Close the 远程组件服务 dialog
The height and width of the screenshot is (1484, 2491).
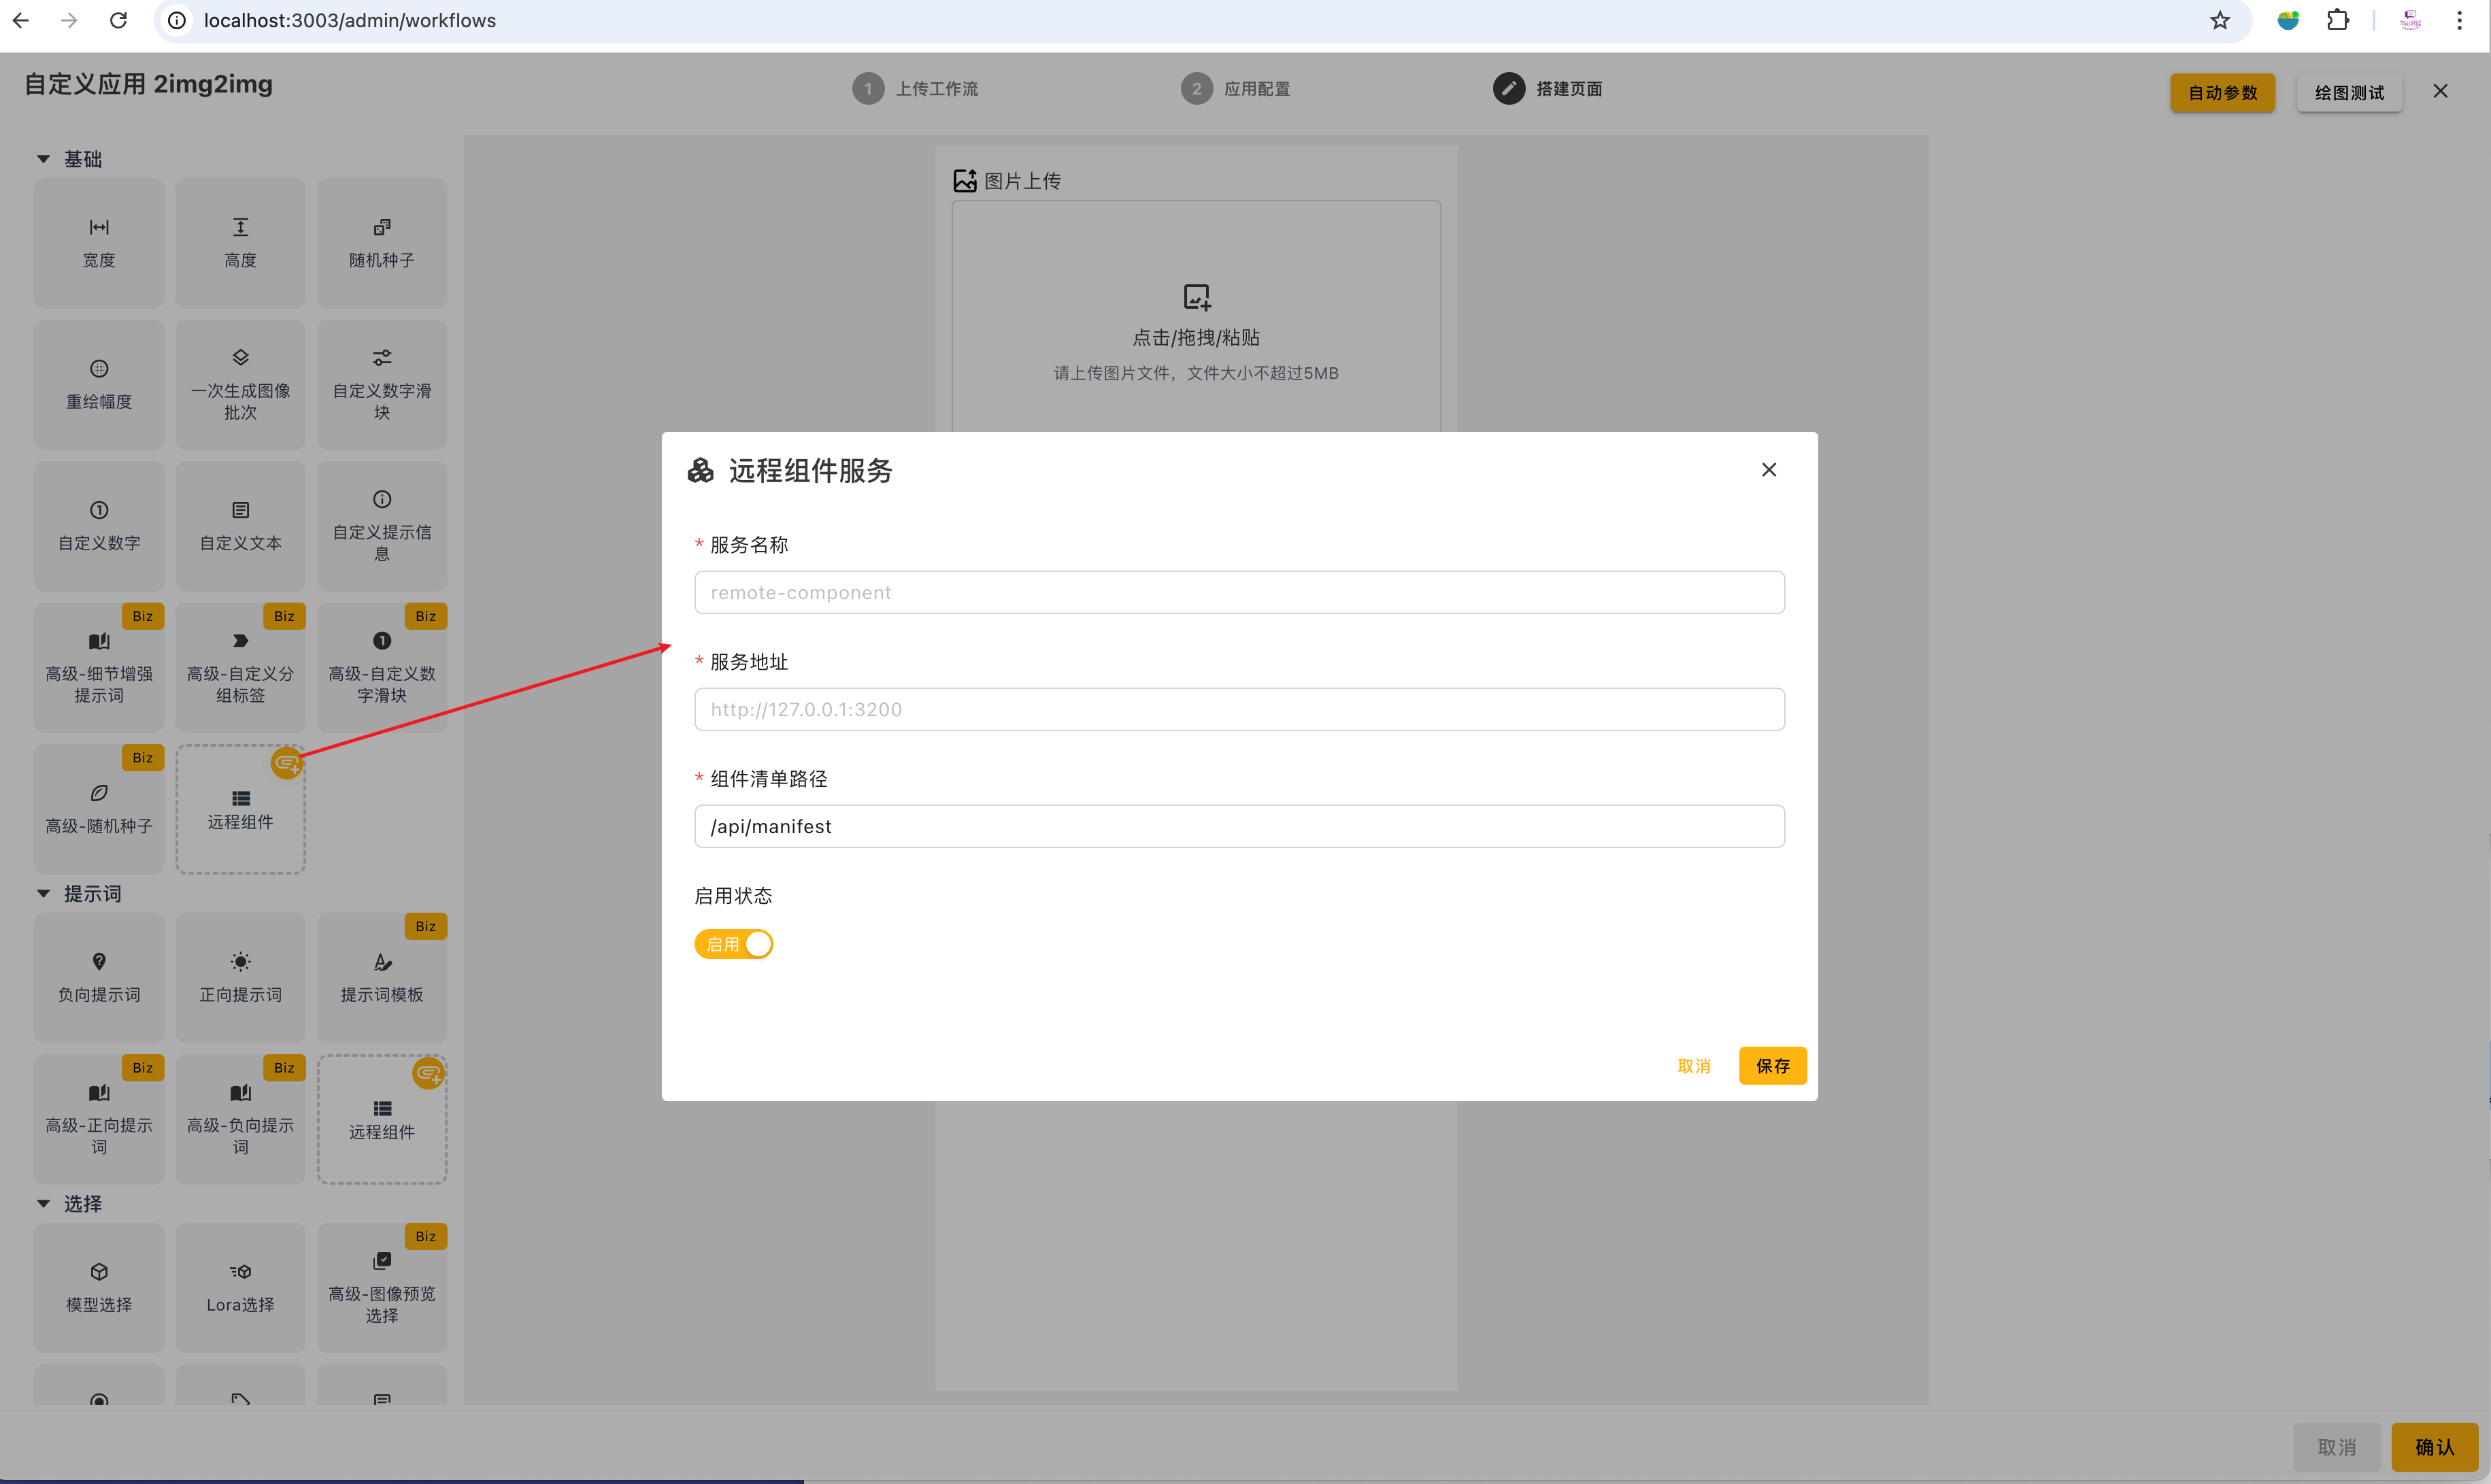pos(1768,470)
